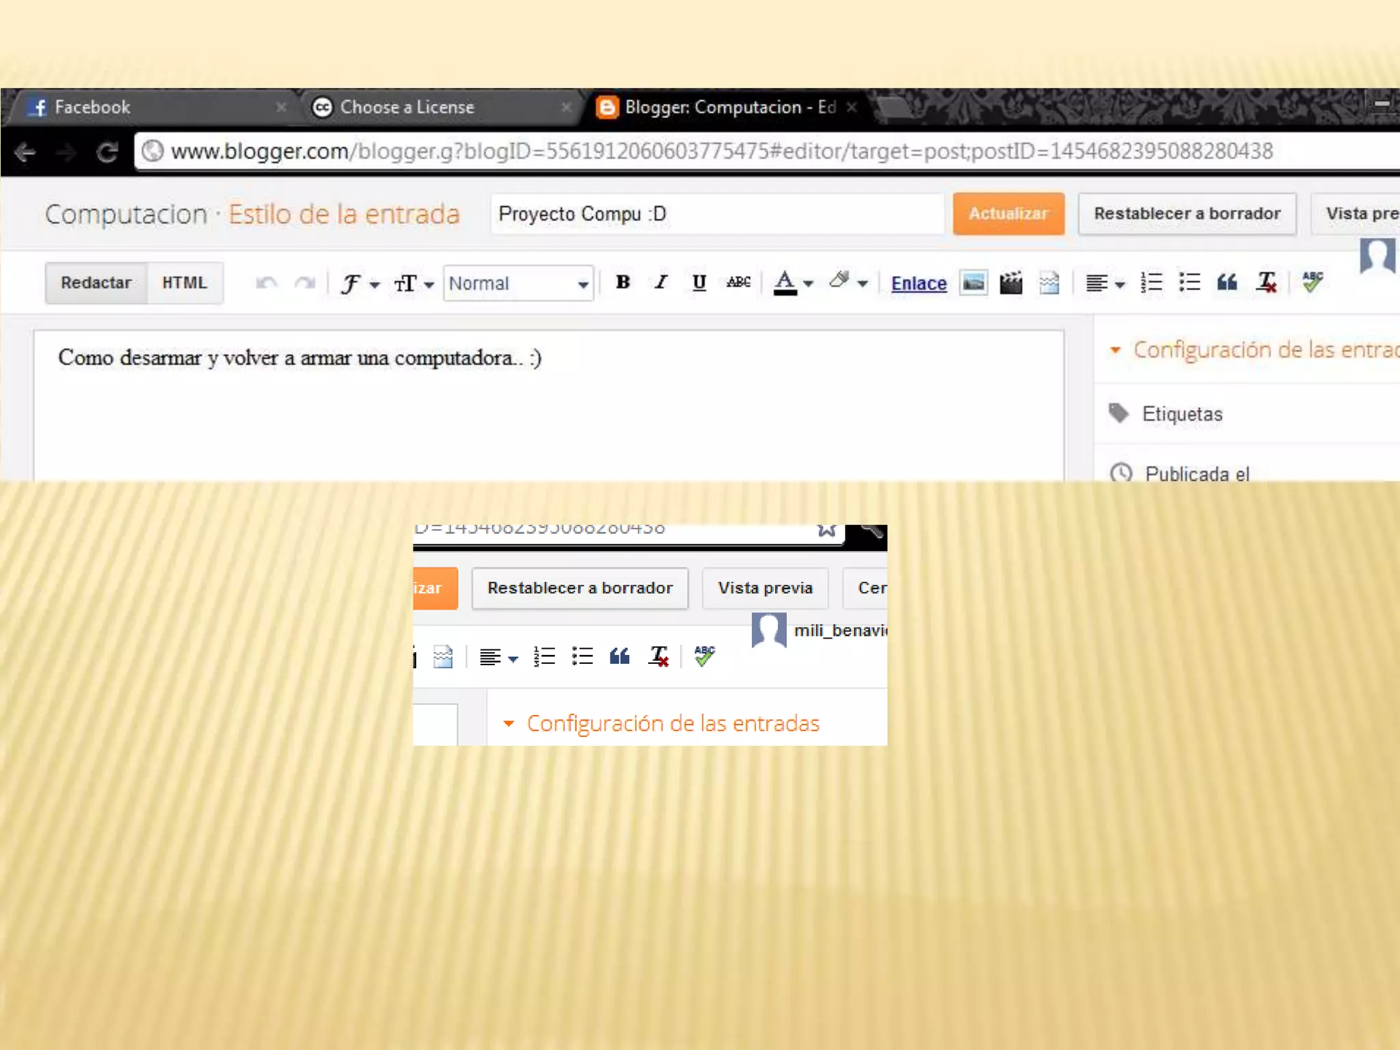Switch the editor to Redactar mode
Screen dimensions: 1400x1050
tap(96, 283)
